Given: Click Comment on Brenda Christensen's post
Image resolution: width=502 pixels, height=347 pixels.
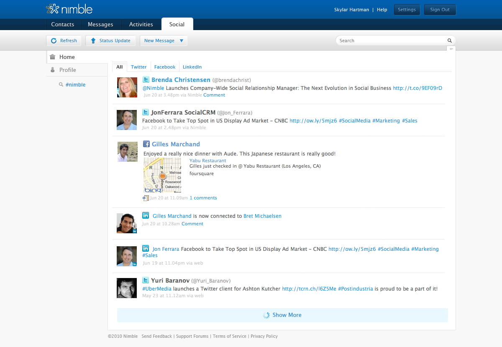Looking at the screenshot, I should point(214,95).
